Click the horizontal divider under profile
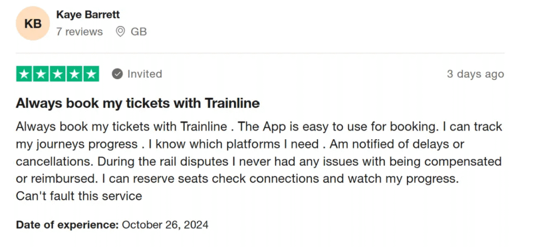Viewport: 536px width, 247px height. [x=260, y=53]
